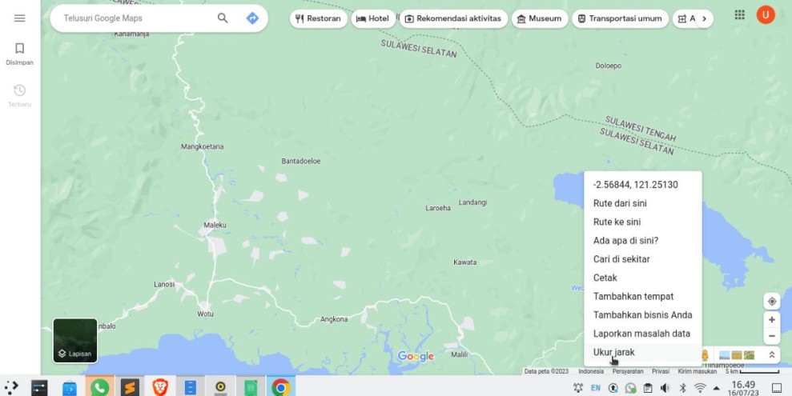
Task: Open the Persyaratan terms link
Action: coord(628,371)
